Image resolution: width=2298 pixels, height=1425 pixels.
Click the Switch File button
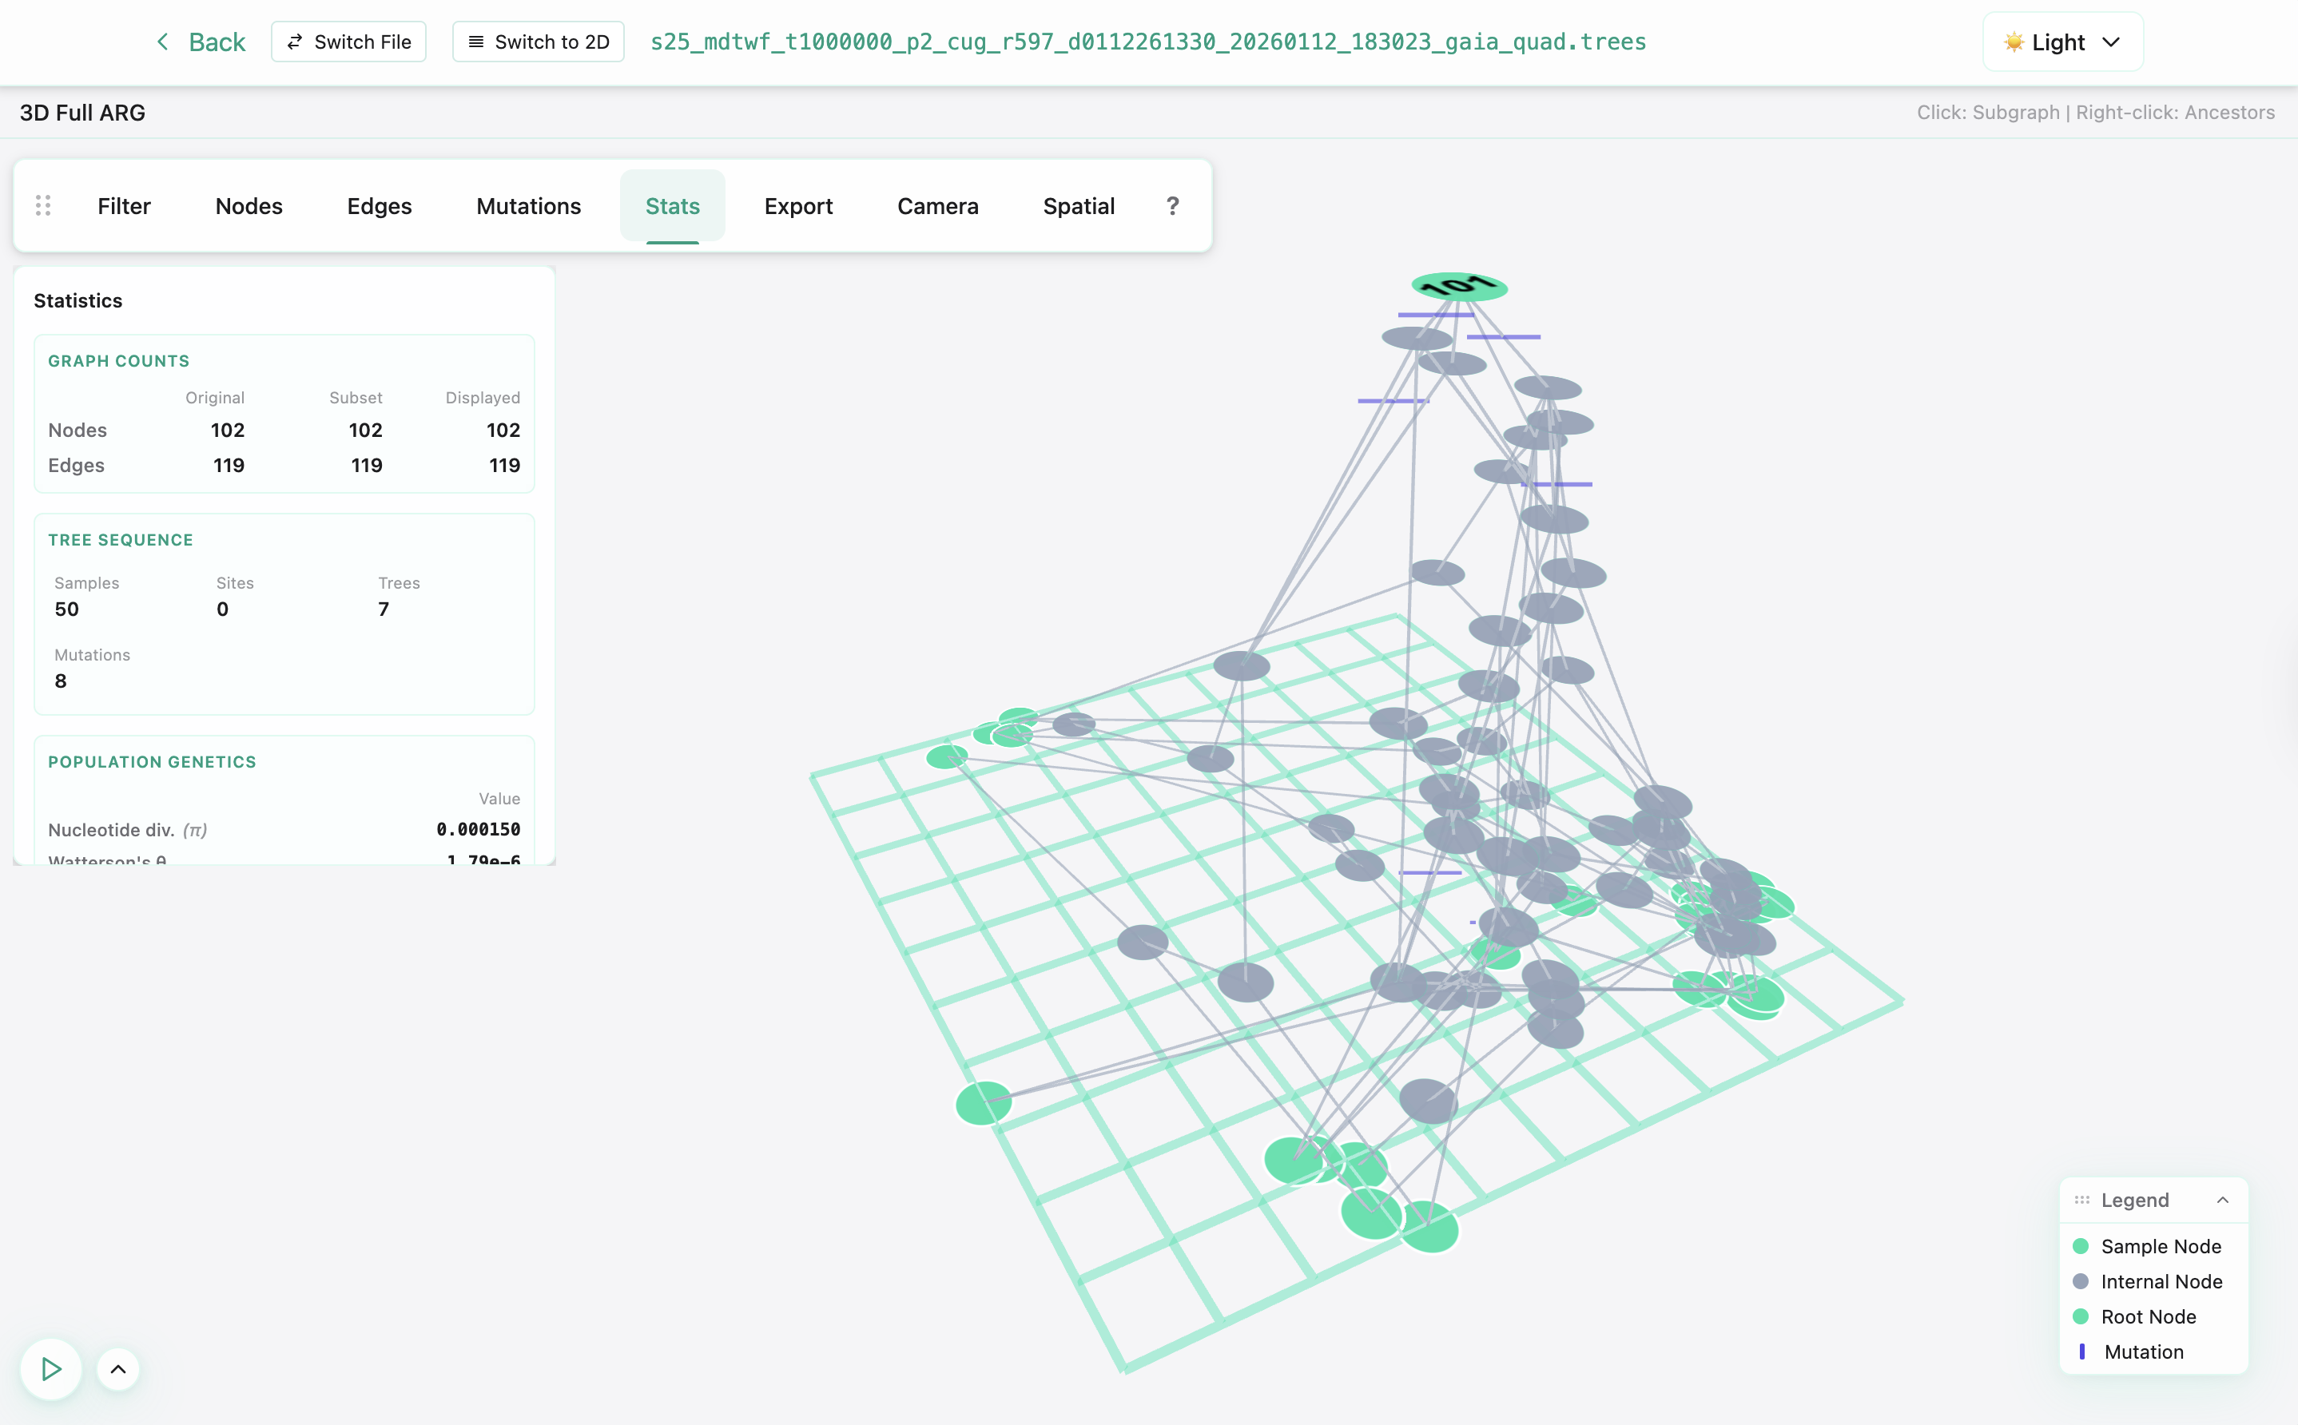(348, 42)
